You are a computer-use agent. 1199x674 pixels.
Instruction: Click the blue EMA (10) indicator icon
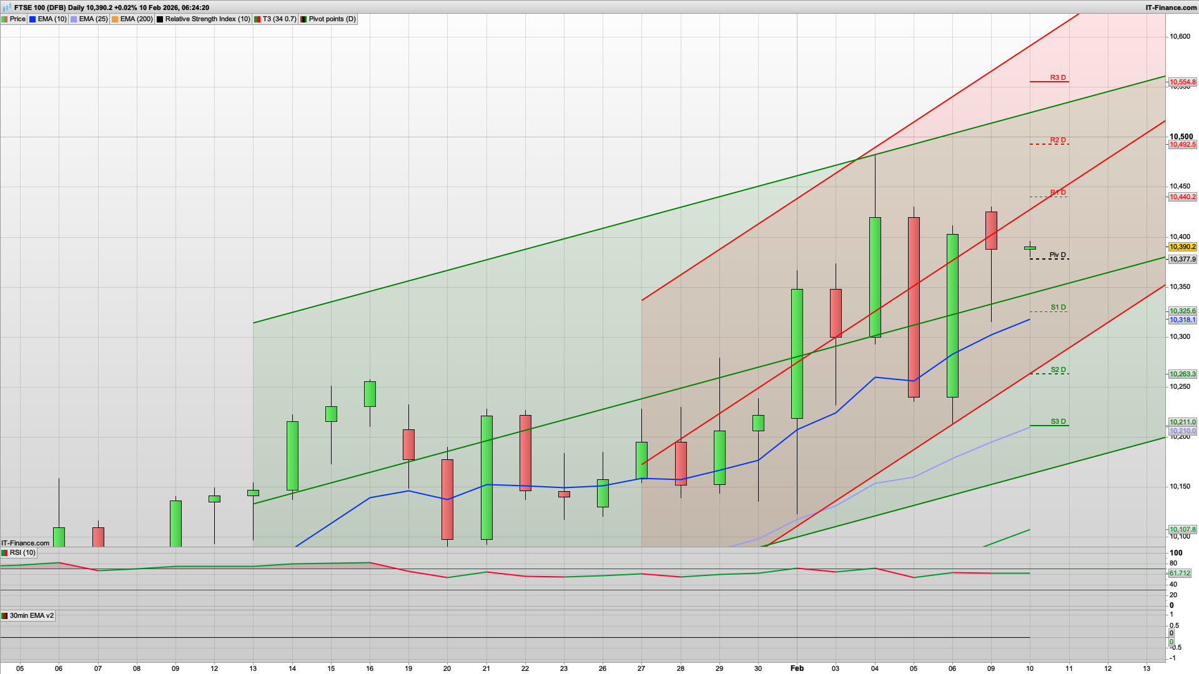point(32,19)
